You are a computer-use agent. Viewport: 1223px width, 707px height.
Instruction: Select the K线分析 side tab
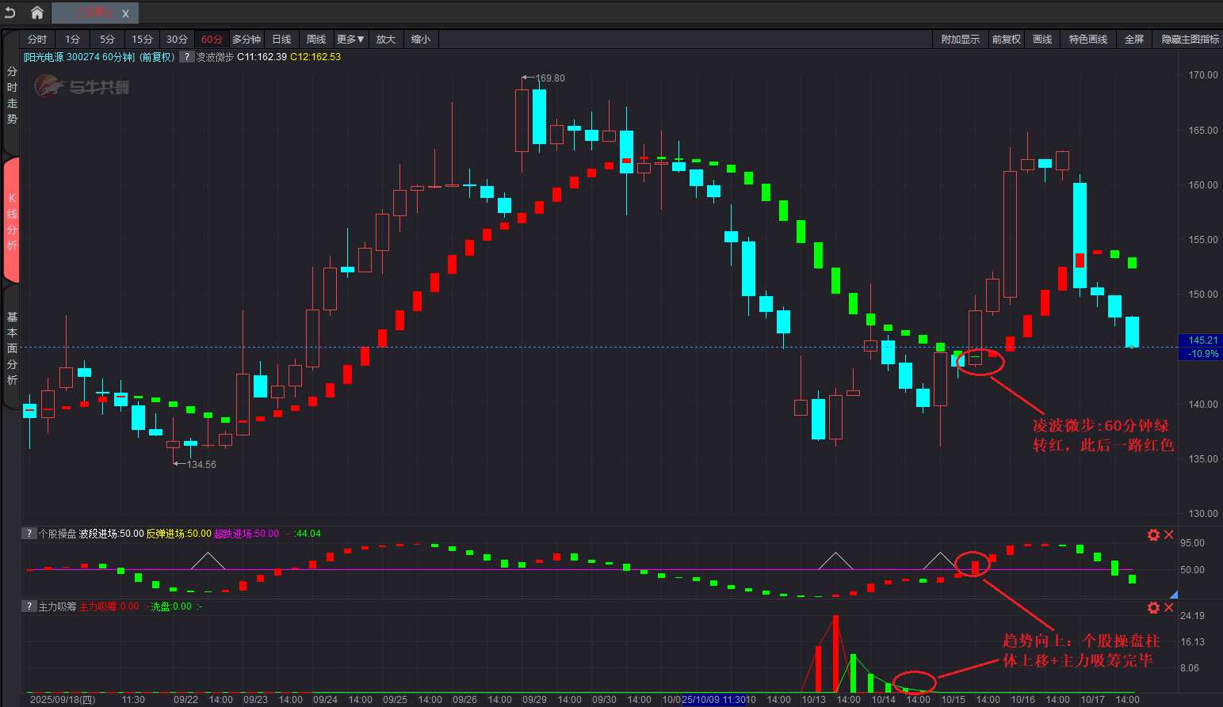pyautogui.click(x=12, y=221)
